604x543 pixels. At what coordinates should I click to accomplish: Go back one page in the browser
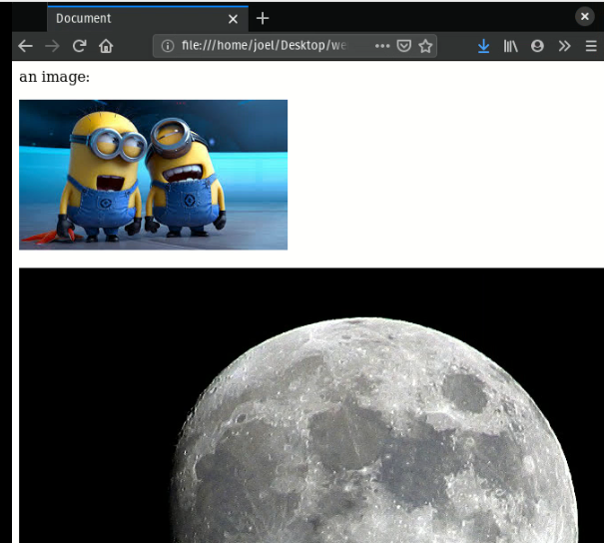[25, 46]
